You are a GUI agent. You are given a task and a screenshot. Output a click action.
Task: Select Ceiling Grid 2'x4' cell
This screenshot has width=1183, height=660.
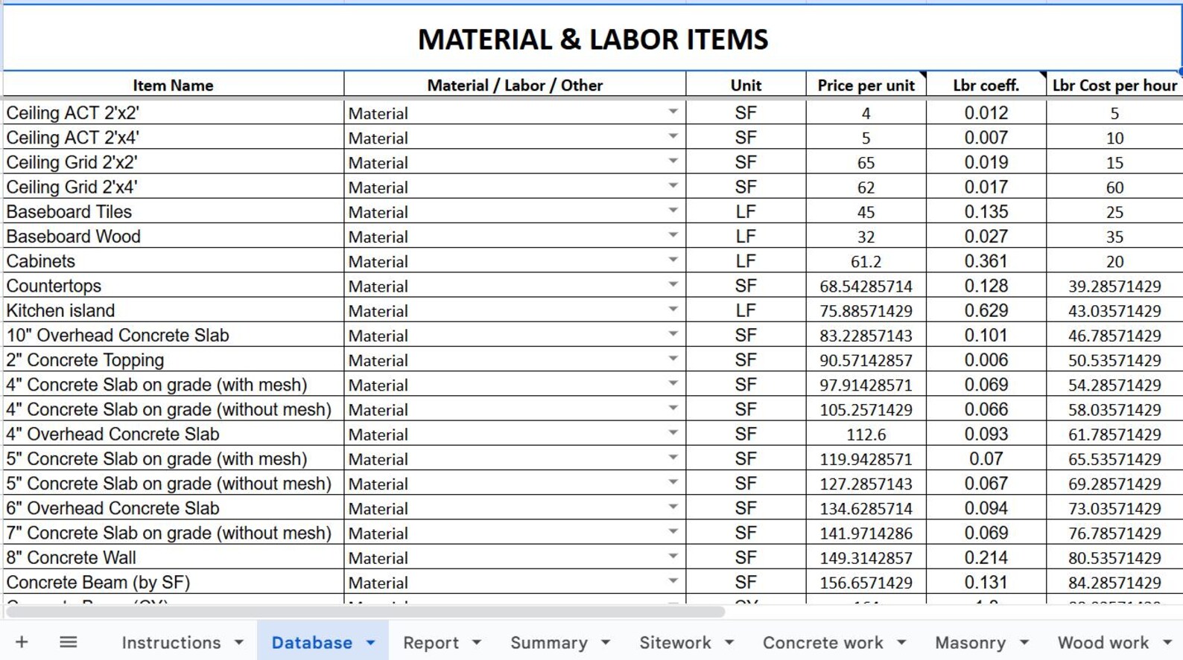tap(173, 187)
